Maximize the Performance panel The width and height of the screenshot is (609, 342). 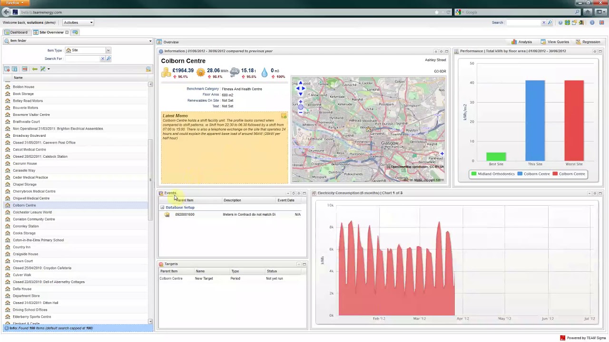click(x=600, y=51)
